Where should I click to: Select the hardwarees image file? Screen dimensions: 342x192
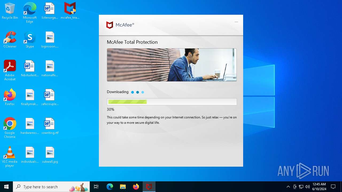(x=30, y=126)
